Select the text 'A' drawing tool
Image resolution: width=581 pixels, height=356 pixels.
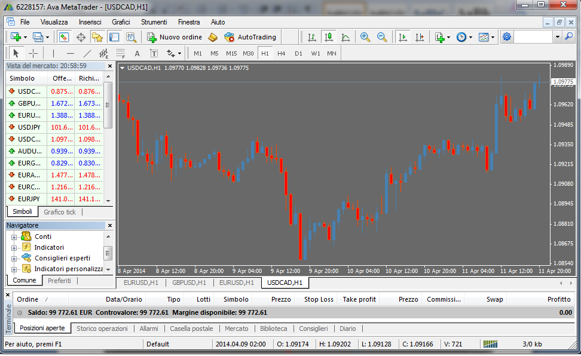tap(137, 53)
